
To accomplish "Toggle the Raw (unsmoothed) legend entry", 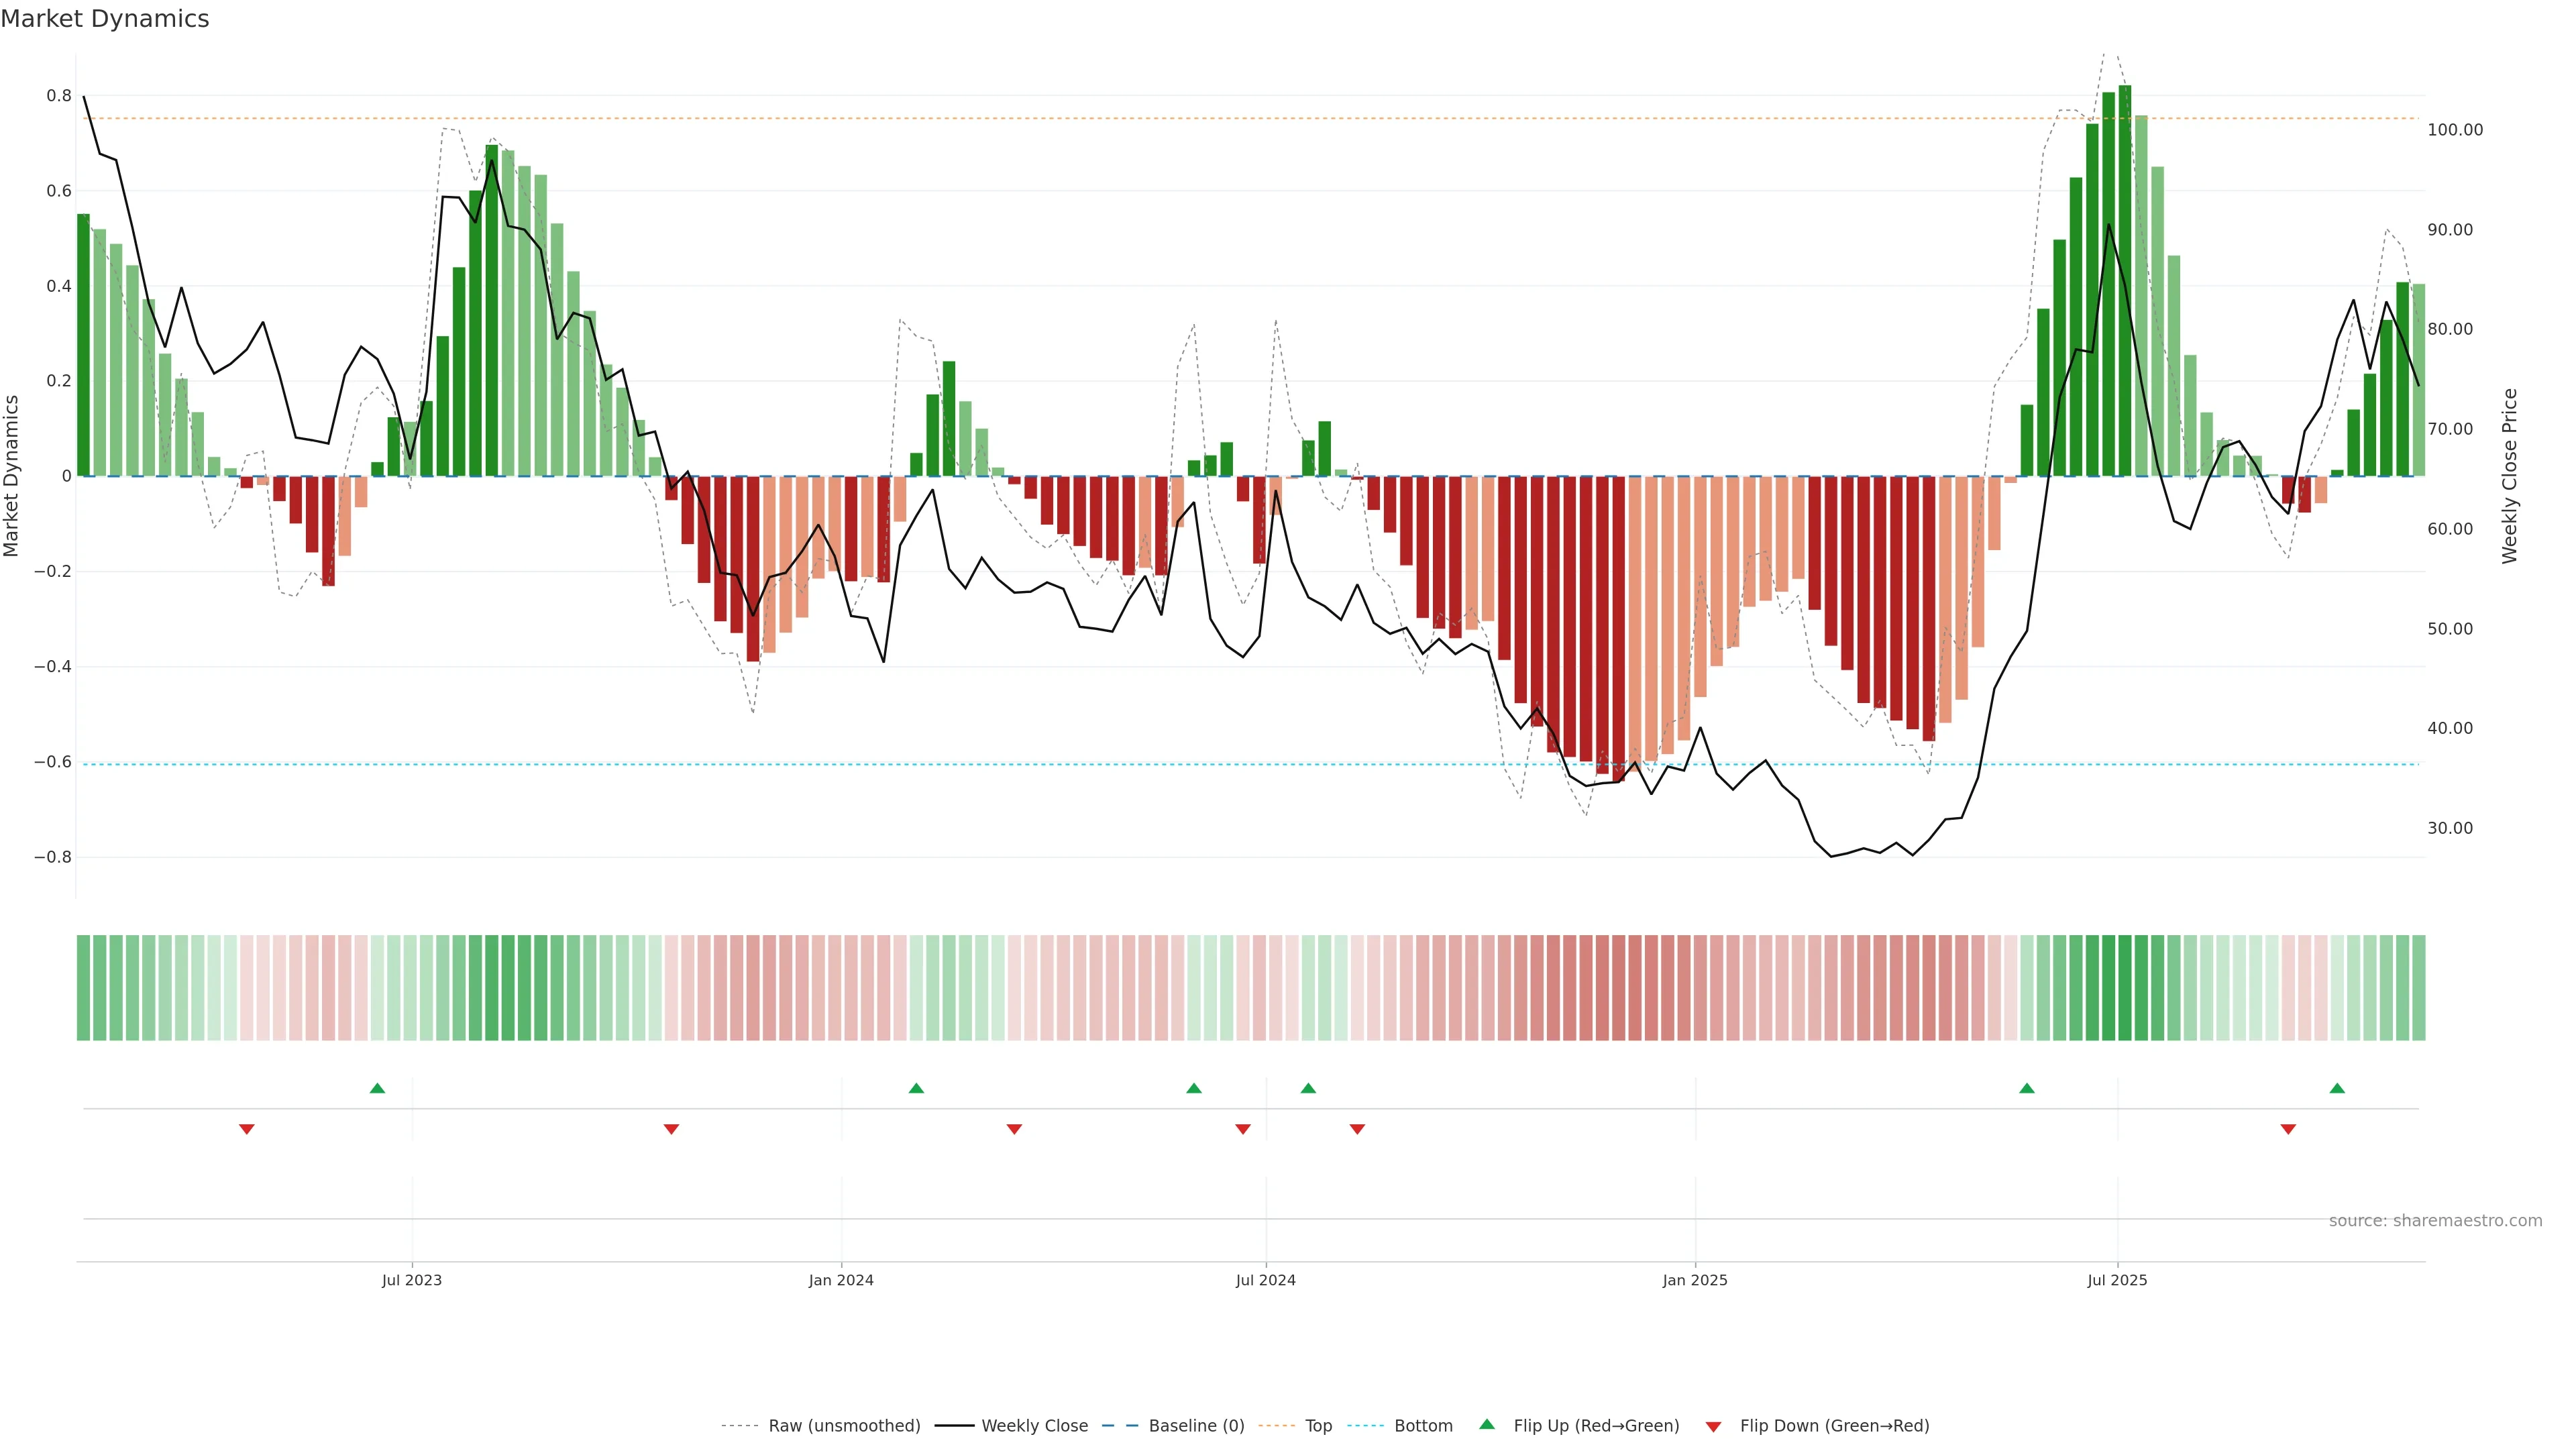I will pyautogui.click(x=844, y=1426).
